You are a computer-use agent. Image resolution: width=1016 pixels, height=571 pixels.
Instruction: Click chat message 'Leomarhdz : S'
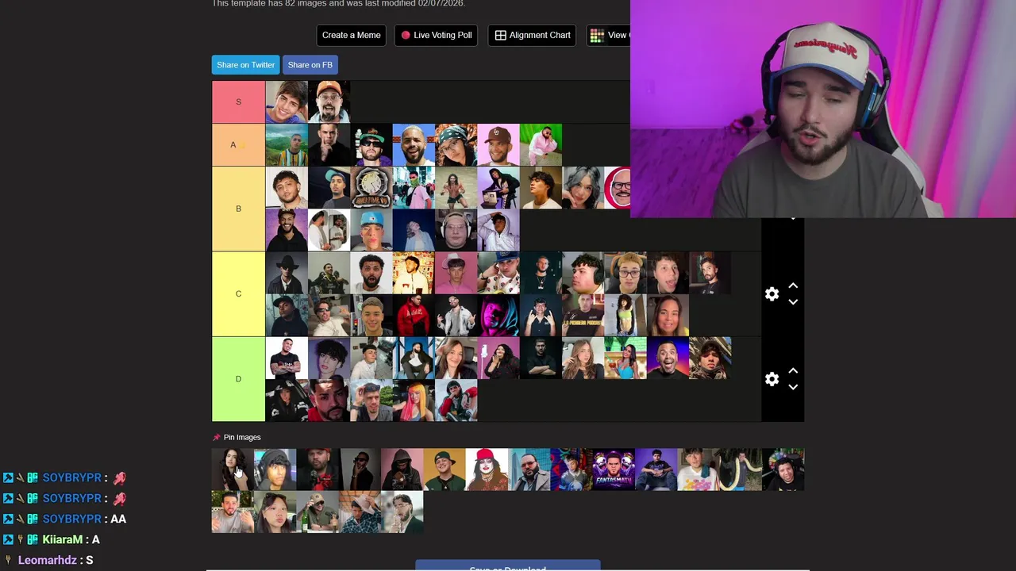click(x=48, y=560)
